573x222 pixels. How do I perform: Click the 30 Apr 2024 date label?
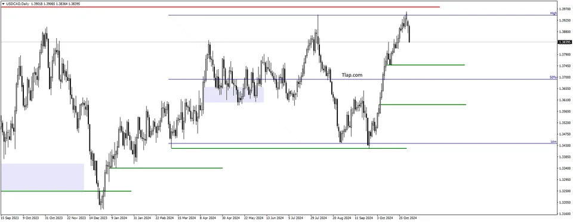(230, 218)
